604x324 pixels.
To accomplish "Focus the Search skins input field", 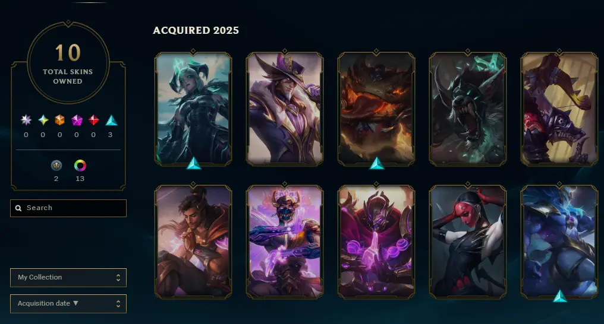I will pos(68,208).
